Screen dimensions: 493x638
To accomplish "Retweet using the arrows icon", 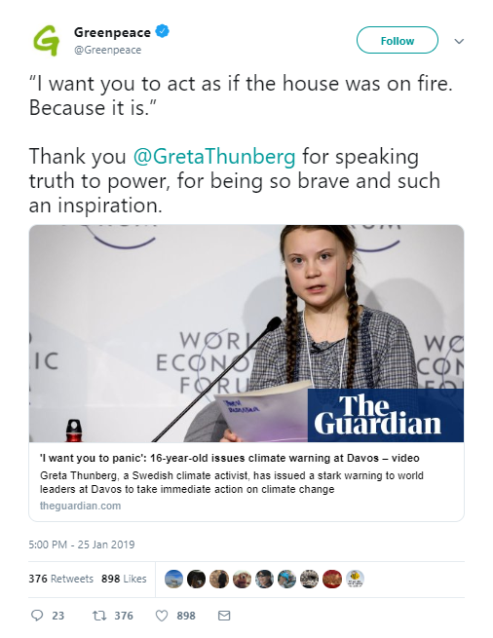I will coord(99,616).
